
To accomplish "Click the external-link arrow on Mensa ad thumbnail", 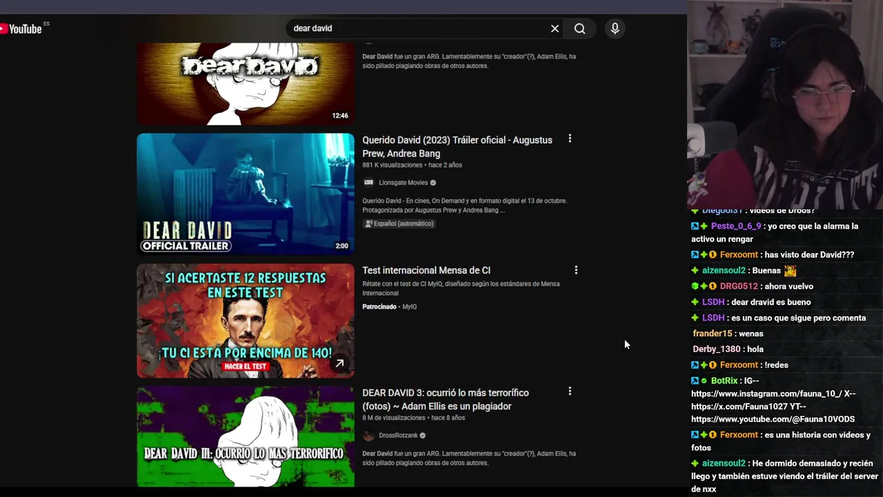I will [x=339, y=363].
